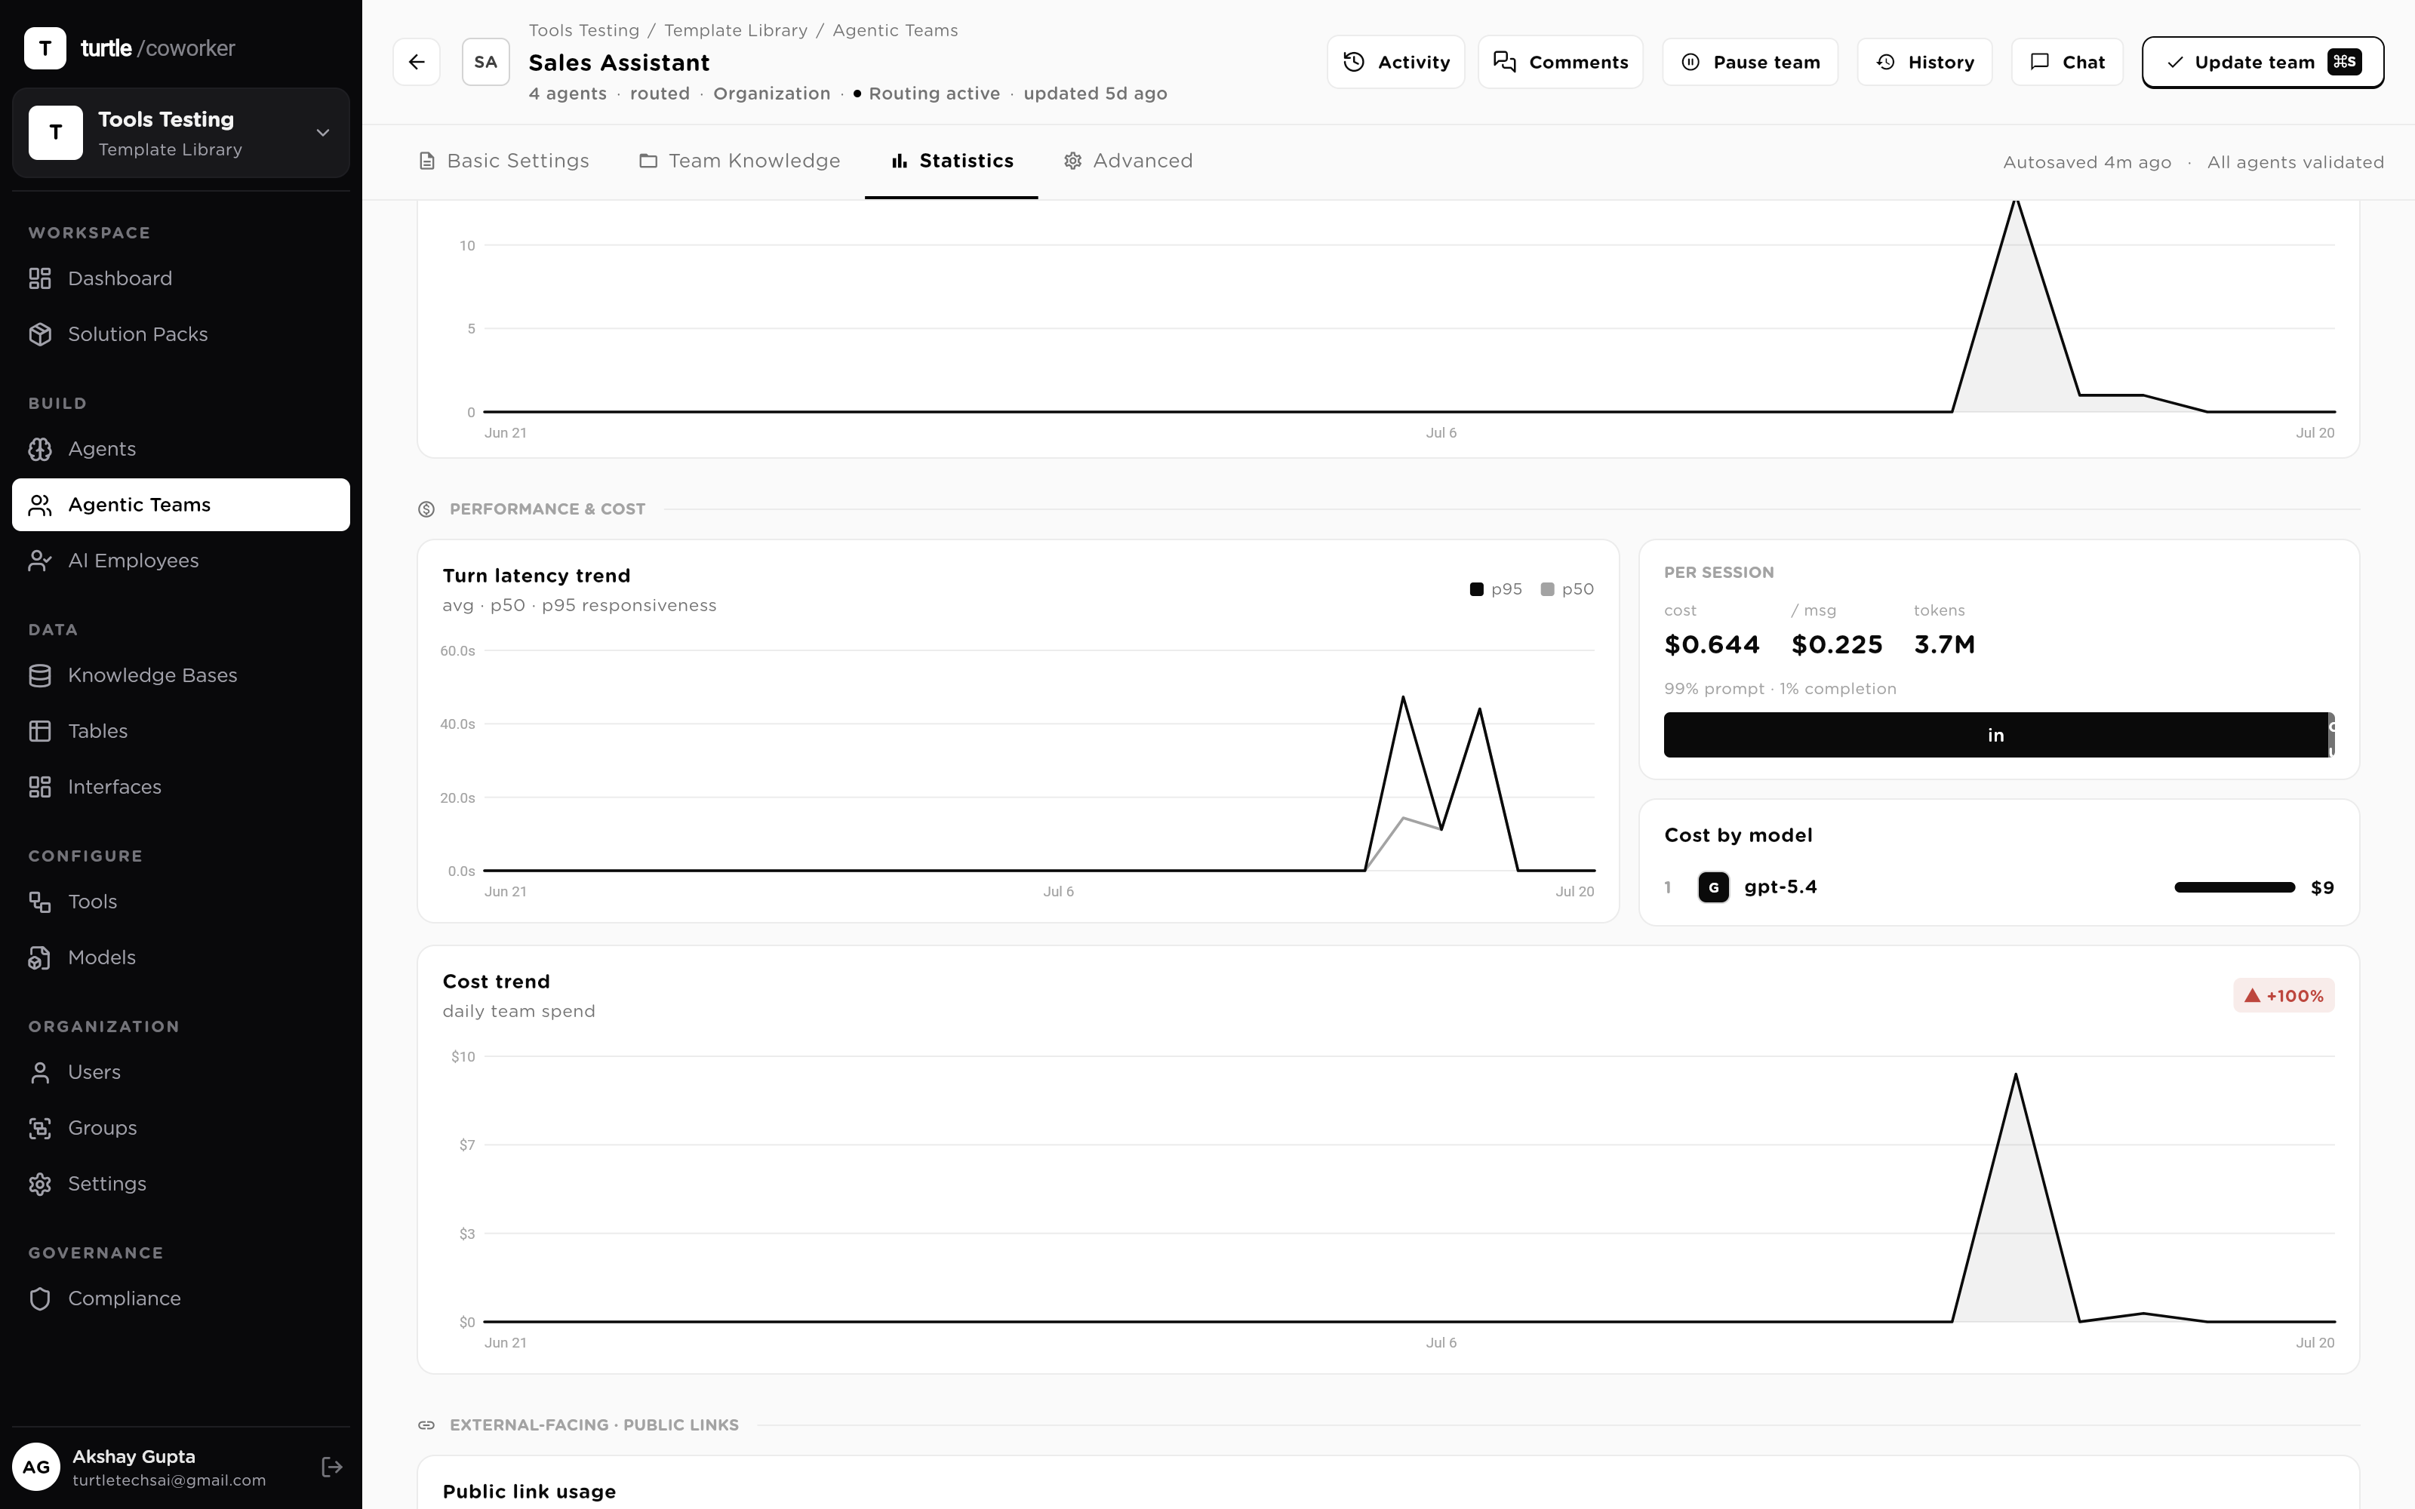Click the Template Library breadcrumb link
Screen dimensions: 2415x1509
point(737,31)
